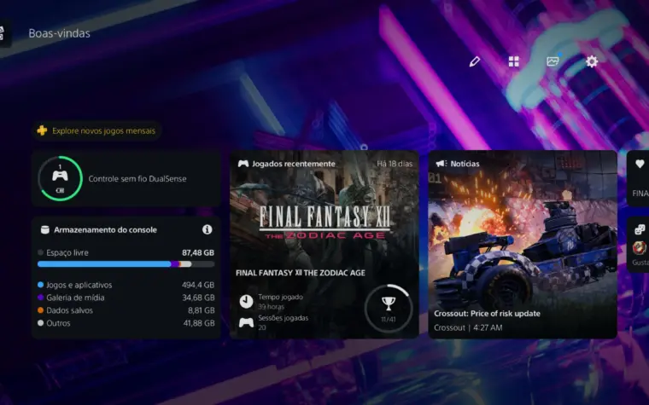This screenshot has width=649, height=405.
Task: Click the Tempo jogado label
Action: (x=281, y=297)
